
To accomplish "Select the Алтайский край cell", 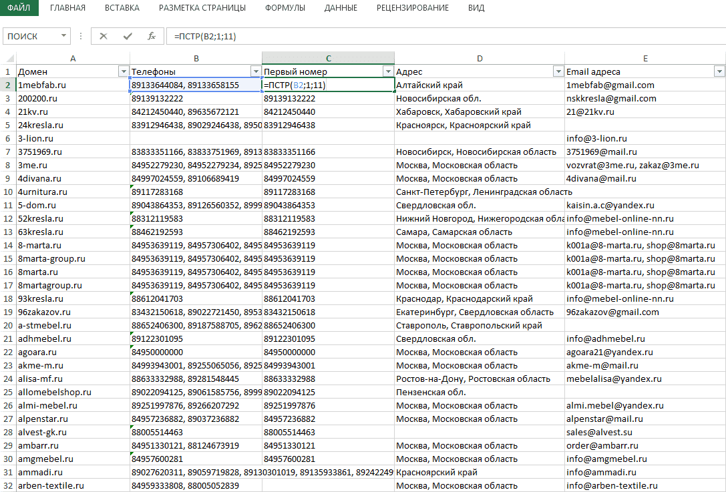I will (x=480, y=85).
